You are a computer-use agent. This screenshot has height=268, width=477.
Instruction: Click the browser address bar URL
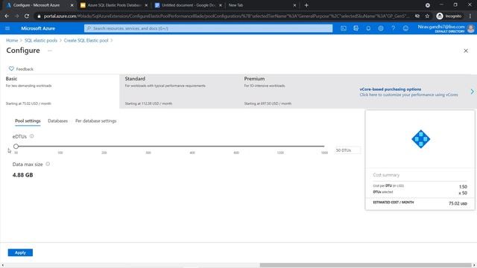(x=227, y=16)
